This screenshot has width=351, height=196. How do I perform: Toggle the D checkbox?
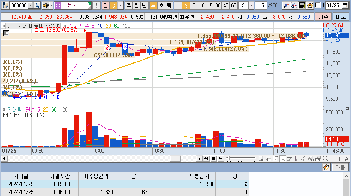click(x=318, y=5)
